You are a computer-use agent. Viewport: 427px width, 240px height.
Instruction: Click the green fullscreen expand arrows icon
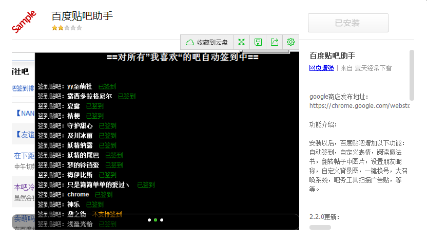[x=241, y=42]
